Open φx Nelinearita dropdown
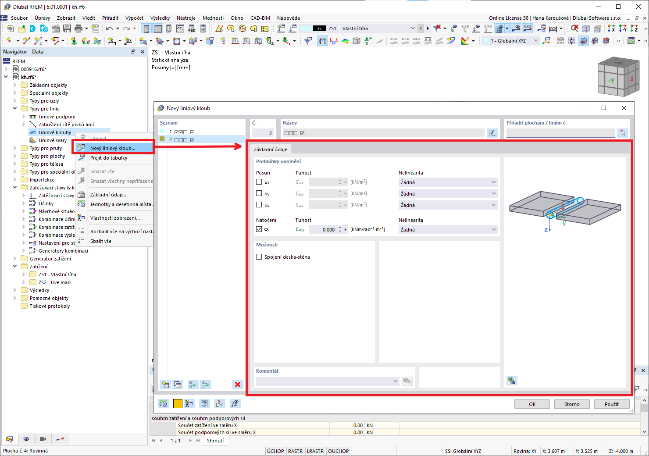The image size is (649, 456). (448, 229)
